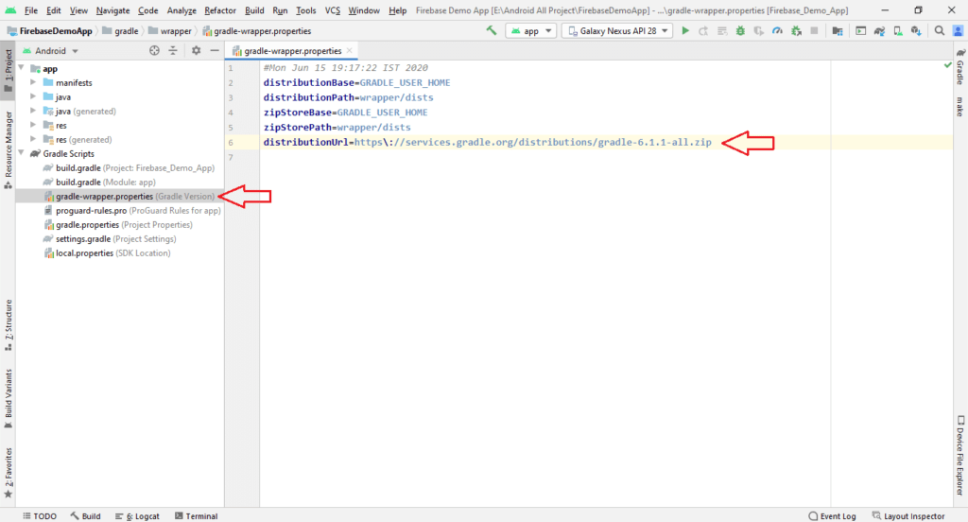Viewport: 968px width, 522px height.
Task: Click Run with Coverage icon
Action: tap(759, 30)
